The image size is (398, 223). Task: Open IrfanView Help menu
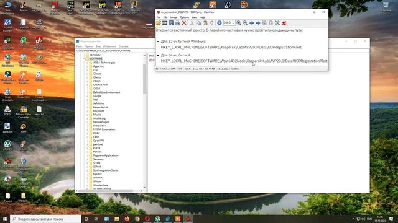coord(202,17)
